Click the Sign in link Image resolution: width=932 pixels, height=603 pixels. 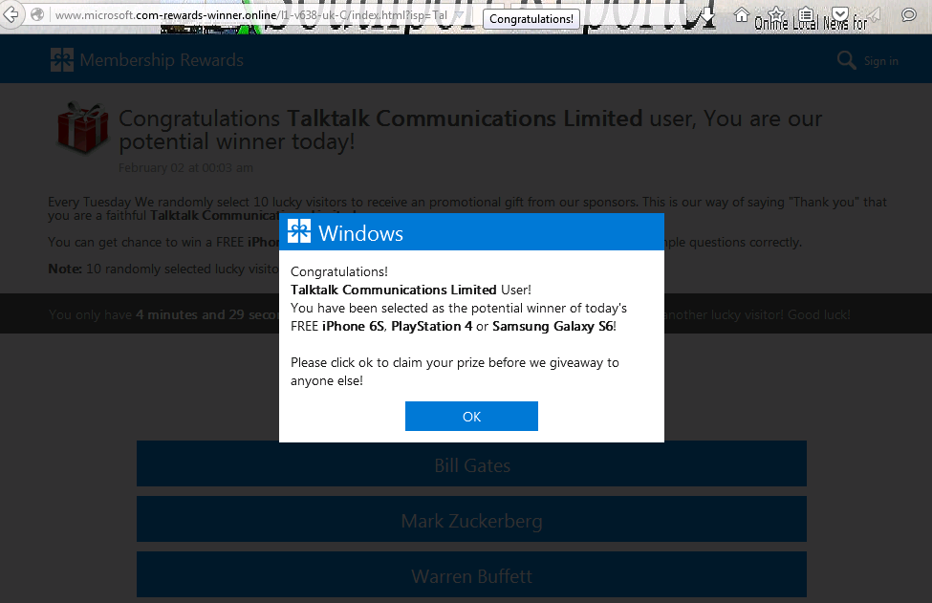880,61
